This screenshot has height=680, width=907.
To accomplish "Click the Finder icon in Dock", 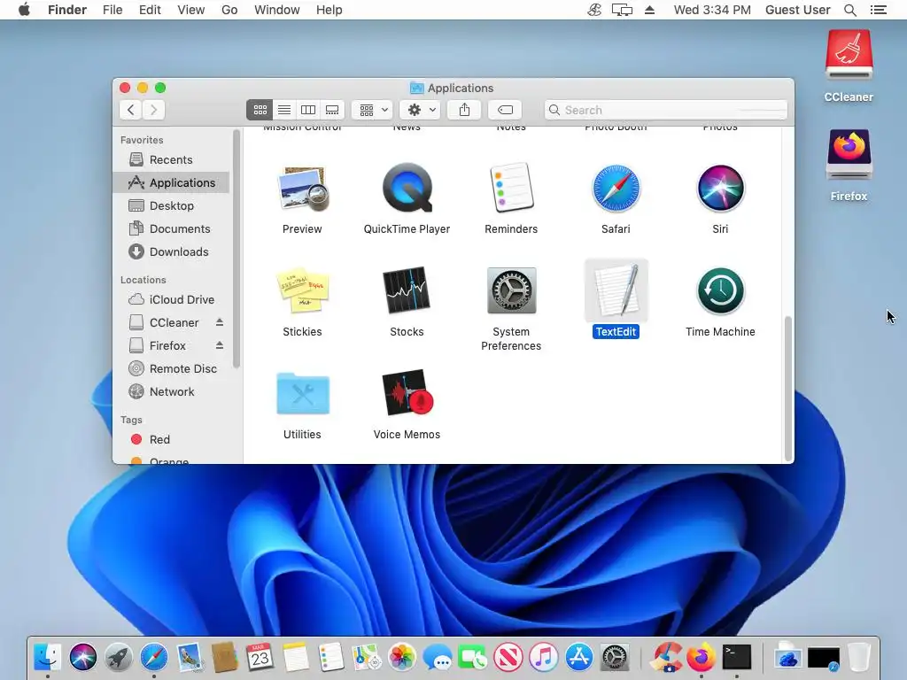I will [x=48, y=658].
